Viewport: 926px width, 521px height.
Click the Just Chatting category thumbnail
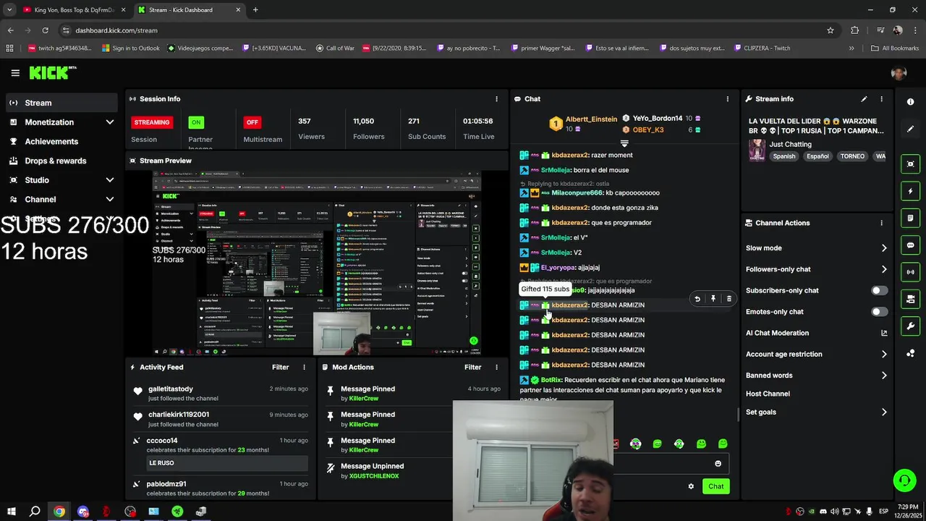(757, 150)
